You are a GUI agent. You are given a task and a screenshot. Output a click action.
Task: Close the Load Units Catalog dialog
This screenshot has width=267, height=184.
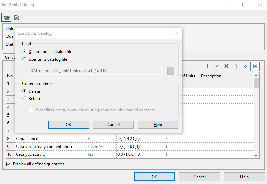click(x=176, y=33)
